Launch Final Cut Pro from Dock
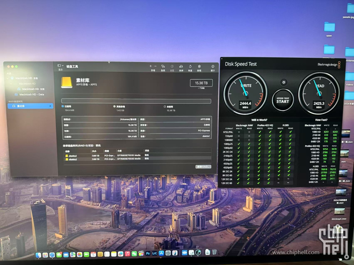This screenshot has width=354, height=265. tap(141, 253)
